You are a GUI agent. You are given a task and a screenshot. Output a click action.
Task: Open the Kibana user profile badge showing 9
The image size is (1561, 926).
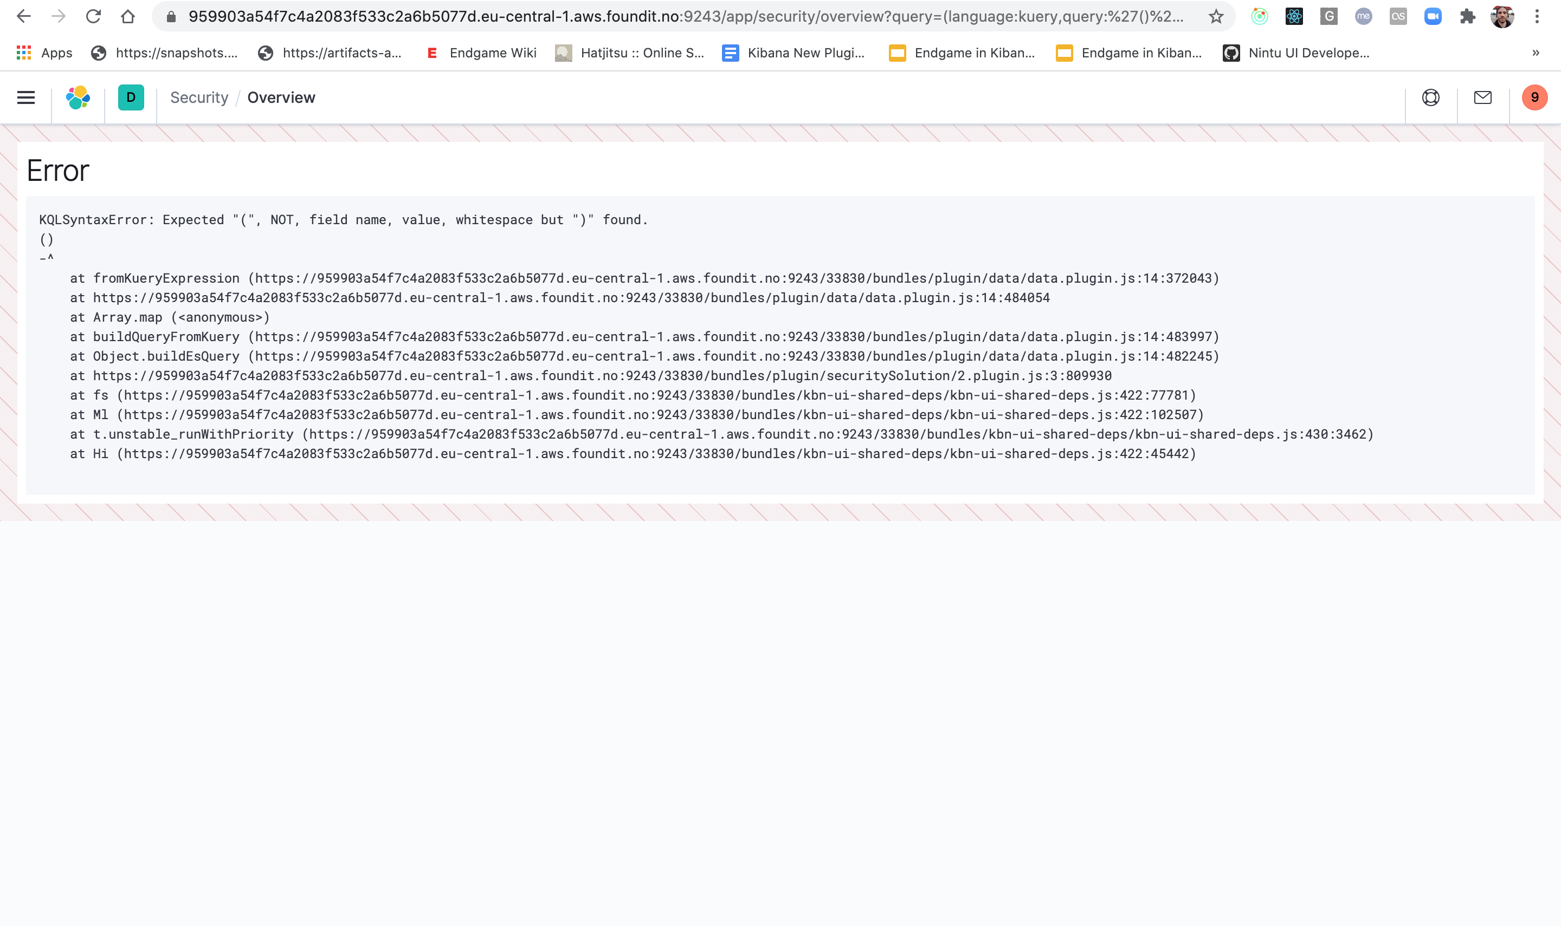[1534, 97]
